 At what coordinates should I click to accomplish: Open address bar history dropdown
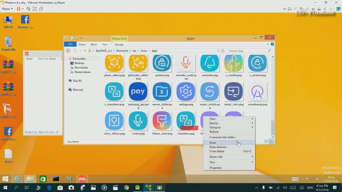pyautogui.click(x=218, y=51)
